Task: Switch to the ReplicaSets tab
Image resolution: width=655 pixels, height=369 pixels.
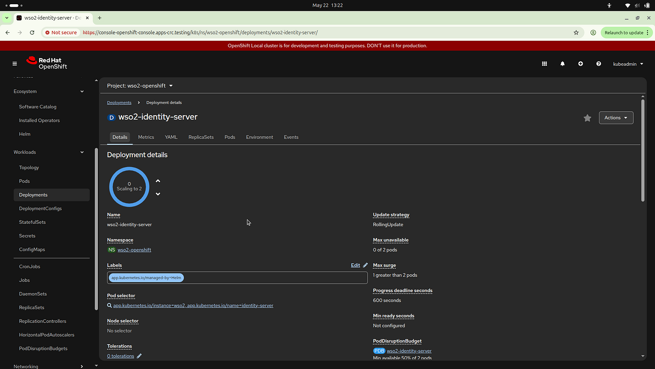Action: [201, 137]
